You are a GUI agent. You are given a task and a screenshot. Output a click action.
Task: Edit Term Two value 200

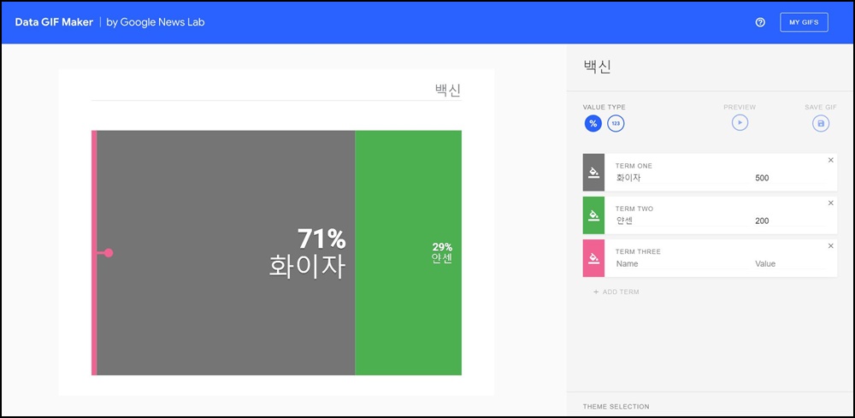789,221
